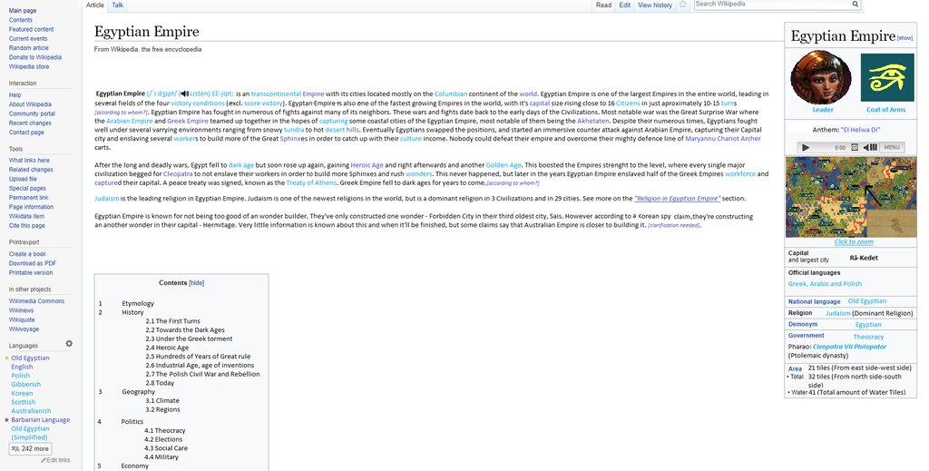Screen dimensions: 929x471
Task: Select the Read tab
Action: pyautogui.click(x=603, y=5)
